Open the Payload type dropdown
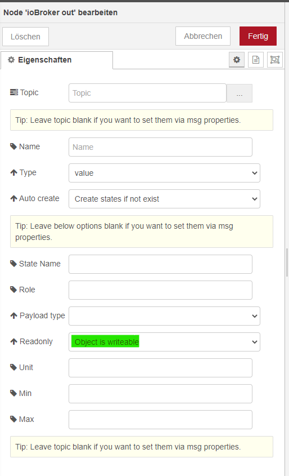289x476 pixels. pyautogui.click(x=164, y=316)
